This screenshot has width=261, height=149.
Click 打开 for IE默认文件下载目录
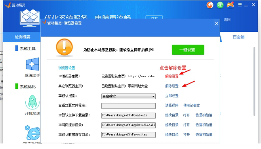pos(187,115)
